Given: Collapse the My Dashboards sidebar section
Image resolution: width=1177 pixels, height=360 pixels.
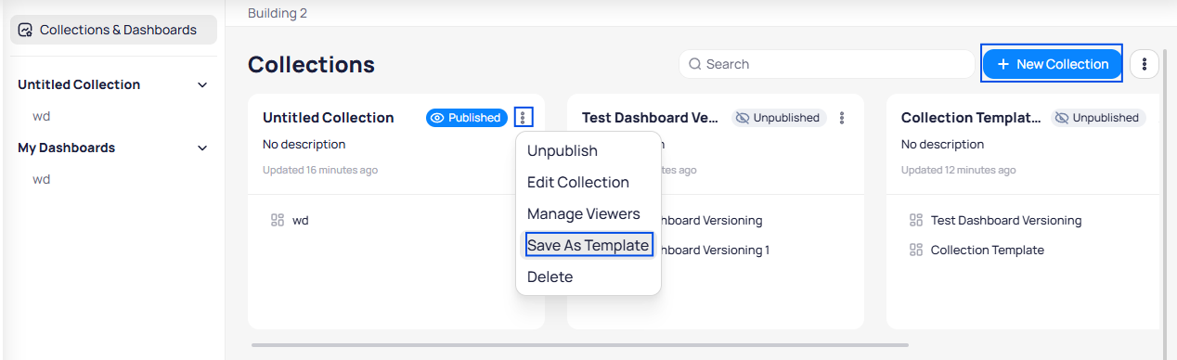Looking at the screenshot, I should [202, 148].
